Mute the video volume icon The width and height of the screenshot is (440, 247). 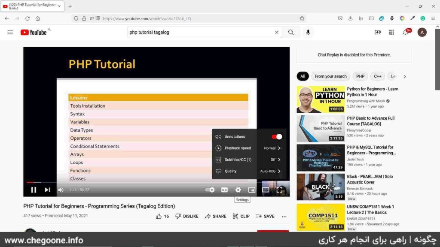pyautogui.click(x=61, y=190)
